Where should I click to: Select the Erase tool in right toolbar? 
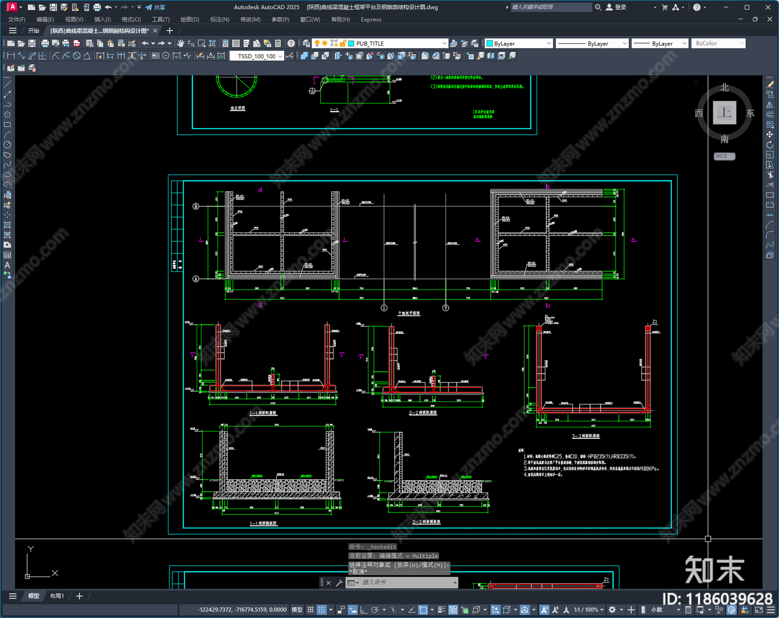770,85
